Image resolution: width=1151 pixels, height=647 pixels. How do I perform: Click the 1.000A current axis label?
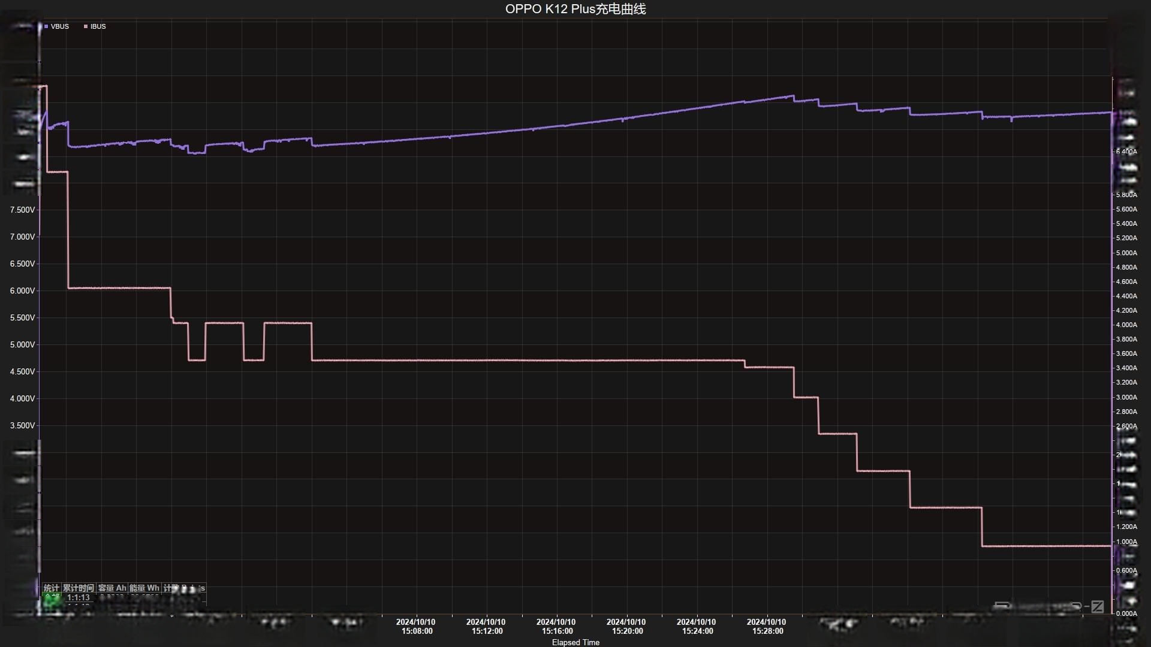(x=1126, y=542)
